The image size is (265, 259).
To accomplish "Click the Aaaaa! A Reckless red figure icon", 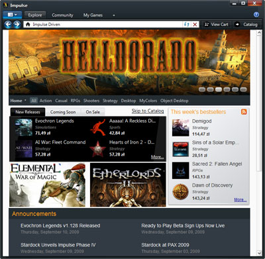I will tap(98, 127).
